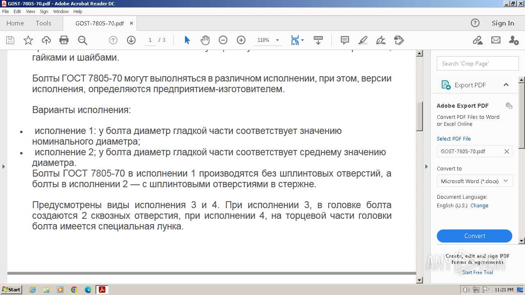Open the Edit menu
Viewport: 525px width, 295px height.
(x=17, y=11)
